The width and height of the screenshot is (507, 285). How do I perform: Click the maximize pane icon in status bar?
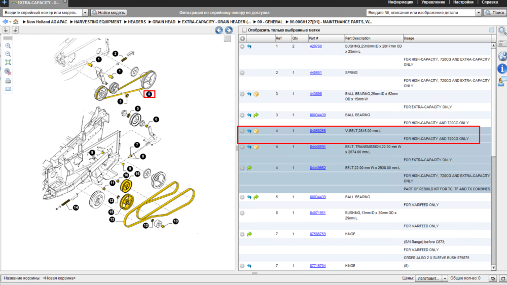click(503, 278)
